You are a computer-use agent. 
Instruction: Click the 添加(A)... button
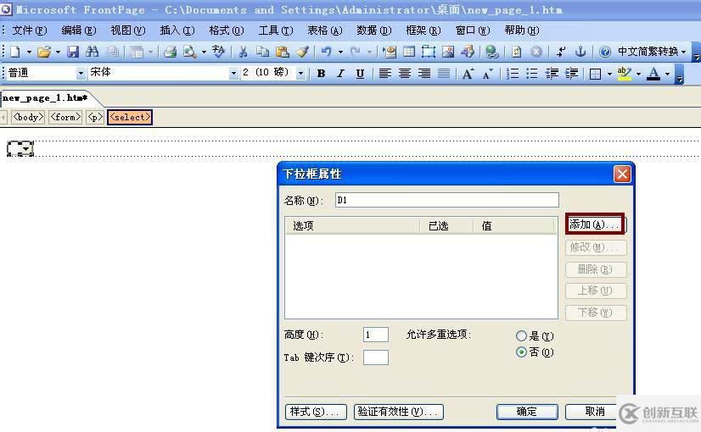(595, 224)
